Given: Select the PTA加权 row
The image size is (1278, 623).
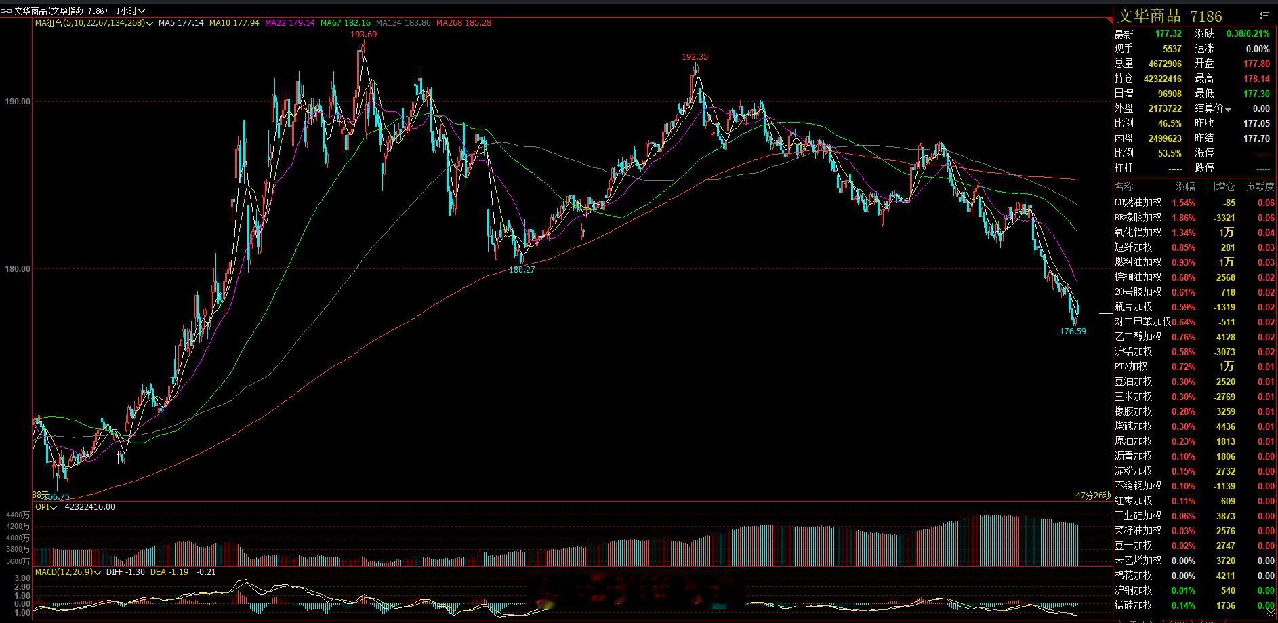Looking at the screenshot, I should 1195,367.
